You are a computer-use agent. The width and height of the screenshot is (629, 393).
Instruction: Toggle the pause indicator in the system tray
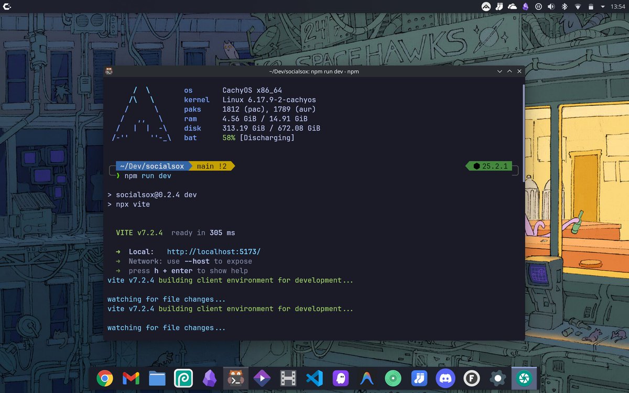coord(538,6)
